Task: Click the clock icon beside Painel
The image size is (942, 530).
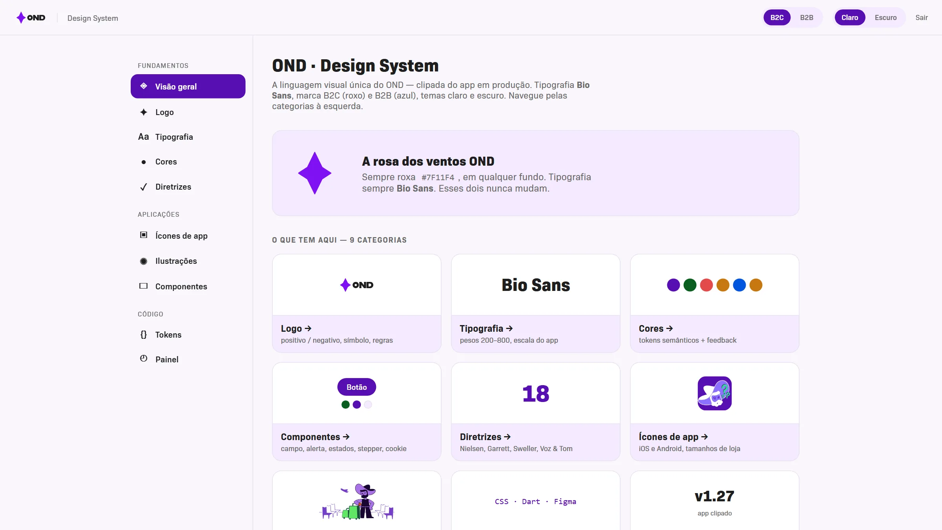Action: point(144,358)
